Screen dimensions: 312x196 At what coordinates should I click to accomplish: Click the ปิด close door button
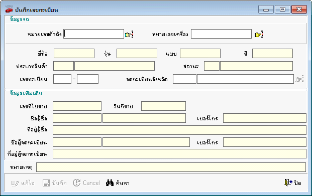coord(293,182)
